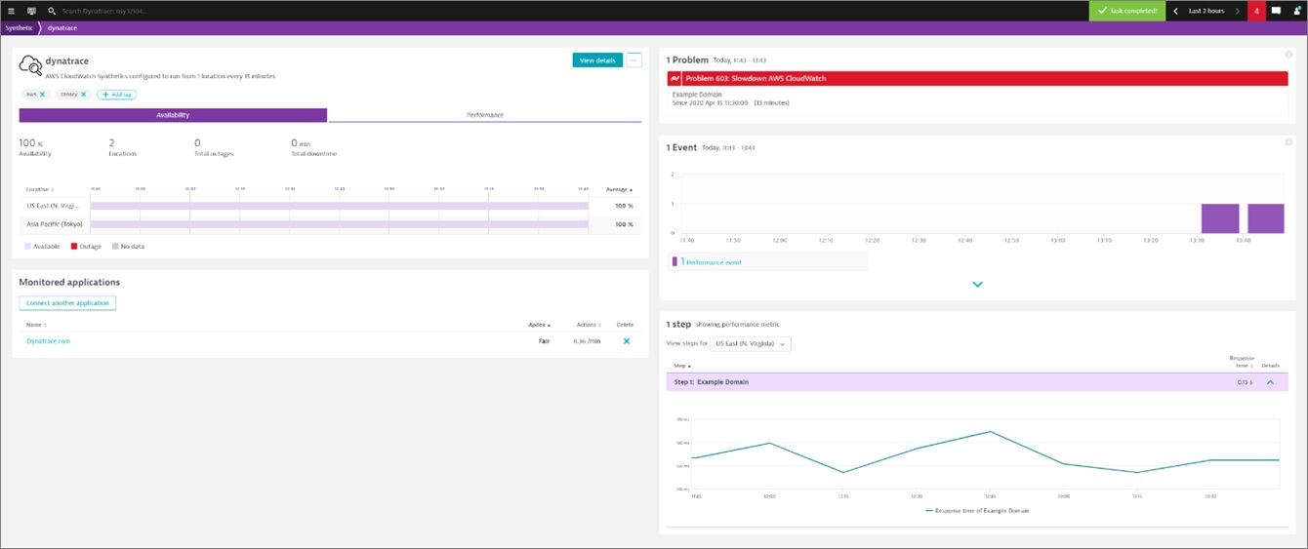Switch to the Availability tab
Image resolution: width=1308 pixels, height=549 pixels.
click(x=174, y=115)
